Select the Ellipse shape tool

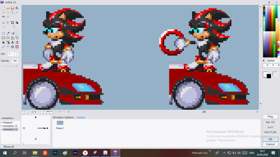8,38
